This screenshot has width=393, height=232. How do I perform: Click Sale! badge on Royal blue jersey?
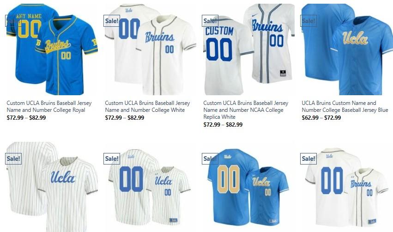tap(13, 21)
